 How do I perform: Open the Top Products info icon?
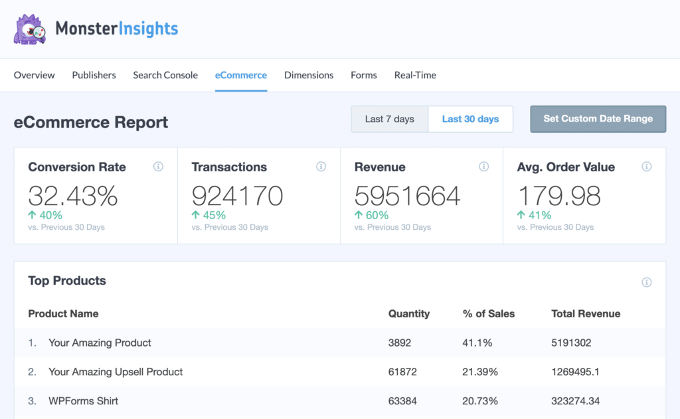(647, 282)
